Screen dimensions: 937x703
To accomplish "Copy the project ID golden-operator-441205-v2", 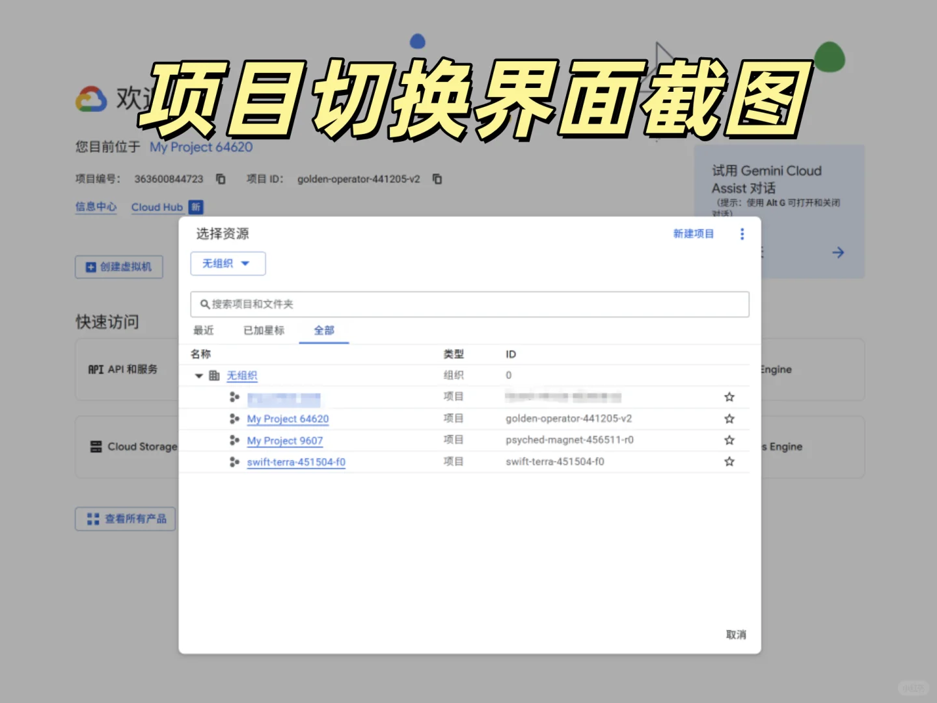I will click(x=437, y=179).
